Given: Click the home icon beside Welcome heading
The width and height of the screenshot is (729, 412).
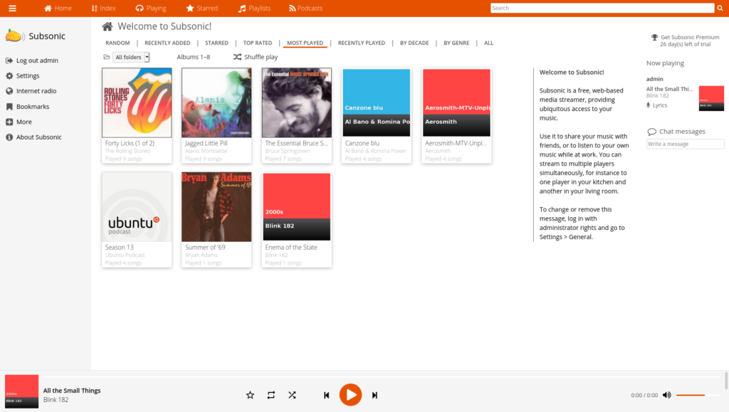Looking at the screenshot, I should point(107,26).
